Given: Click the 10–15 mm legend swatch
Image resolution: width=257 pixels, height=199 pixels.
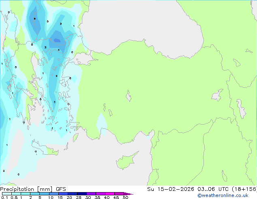Looking at the screenshot, I should (54, 194).
